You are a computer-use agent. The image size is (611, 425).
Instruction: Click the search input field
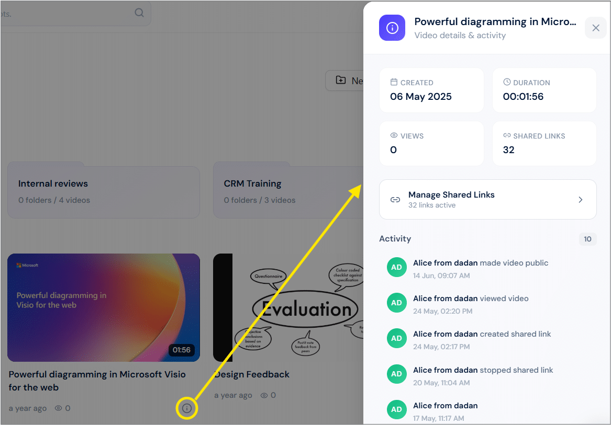tap(75, 13)
